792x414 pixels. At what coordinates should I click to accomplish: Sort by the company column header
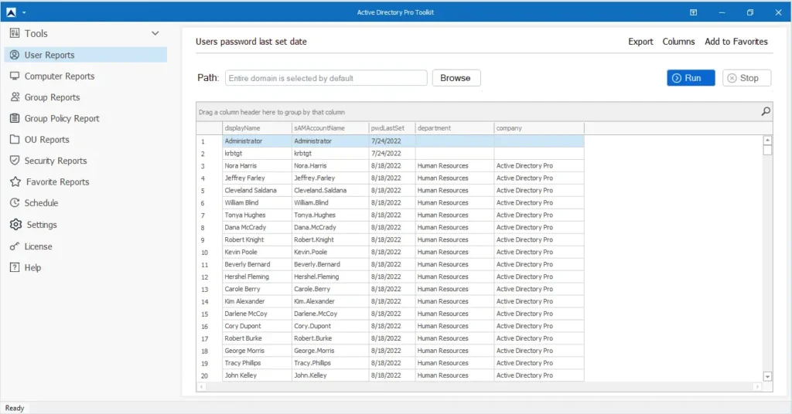point(538,128)
